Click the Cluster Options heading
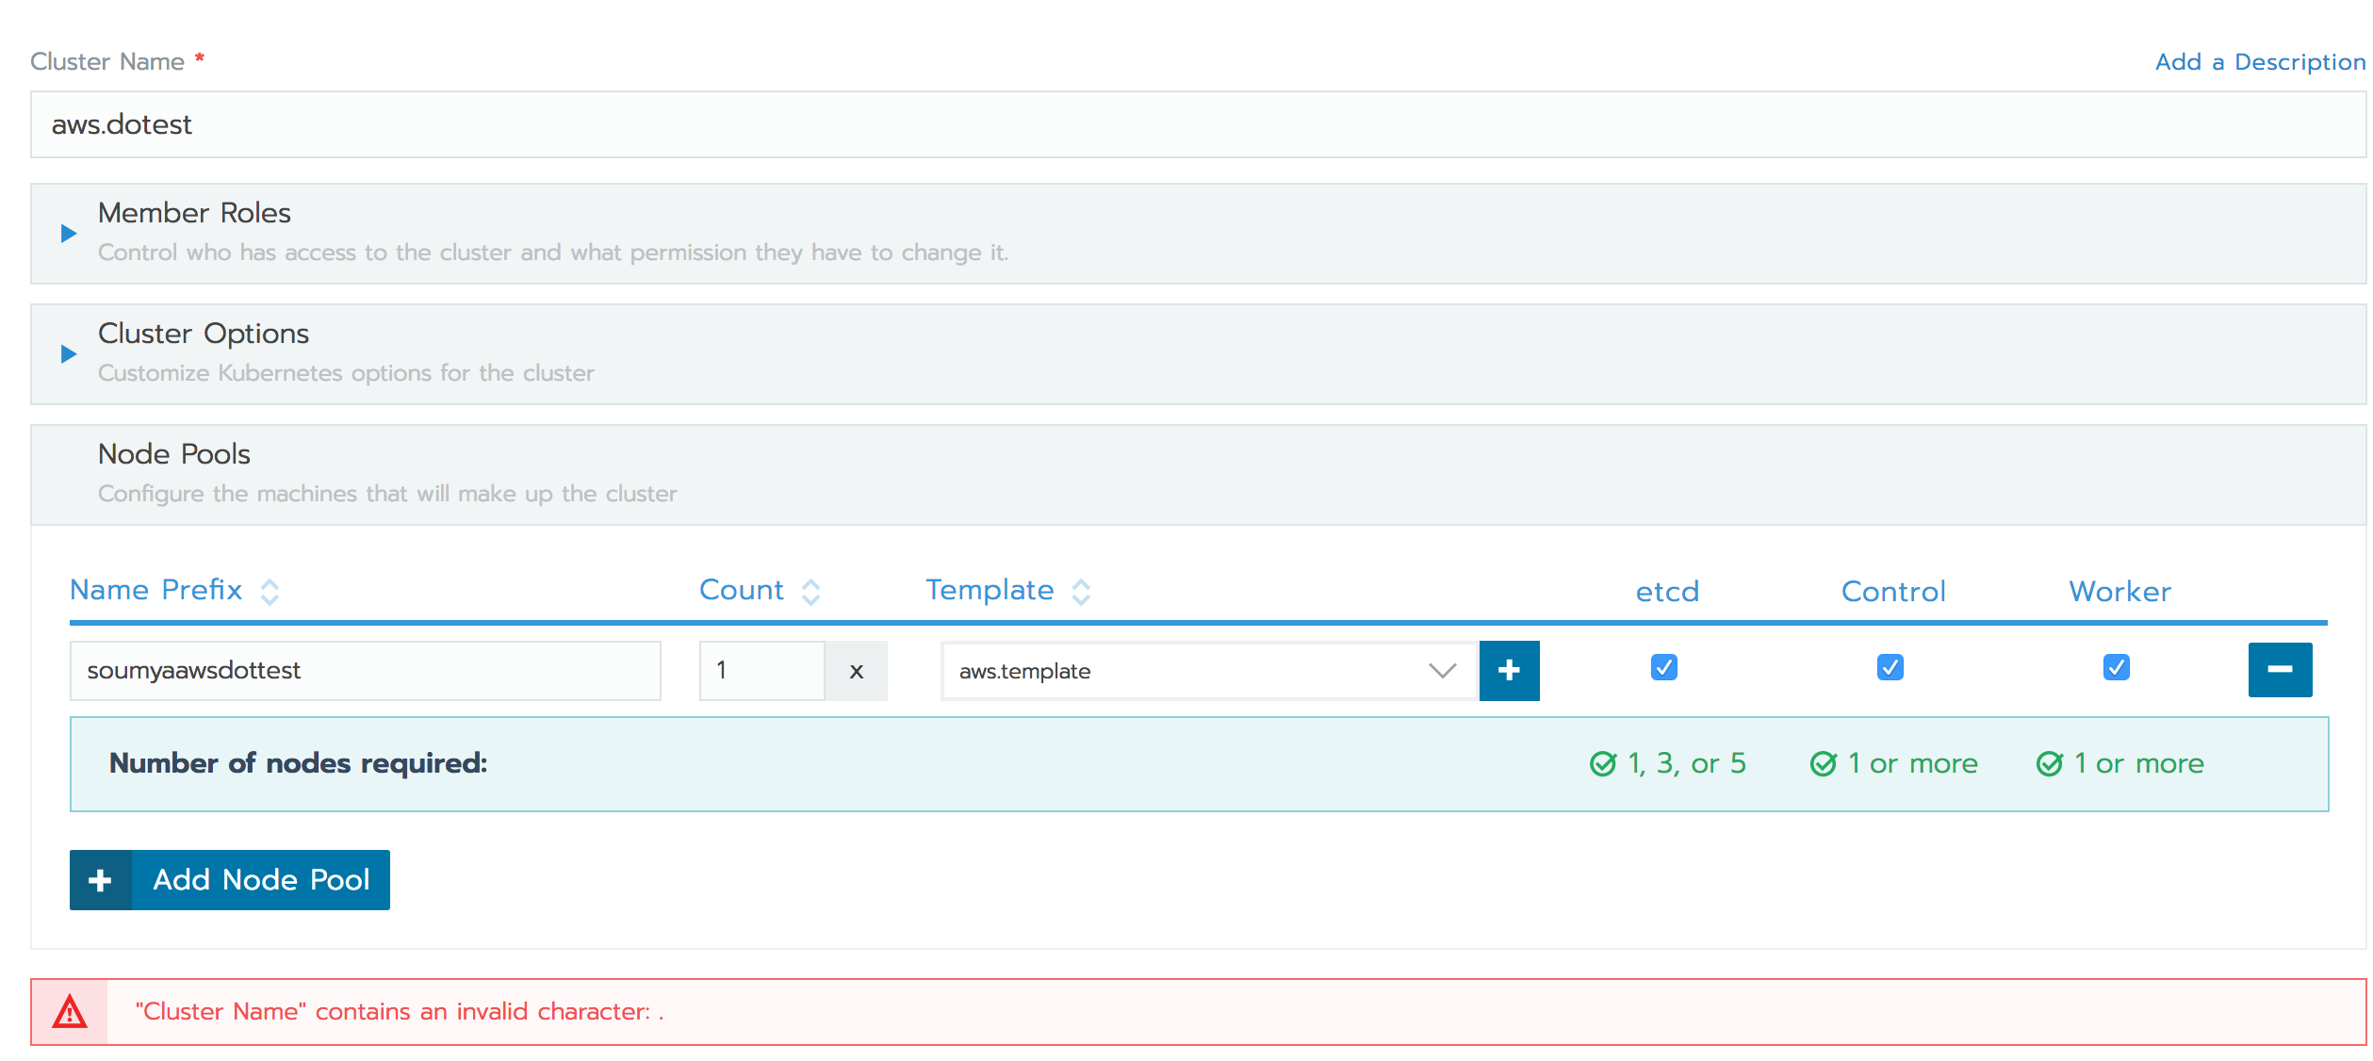This screenshot has height=1061, width=2373. 204,334
